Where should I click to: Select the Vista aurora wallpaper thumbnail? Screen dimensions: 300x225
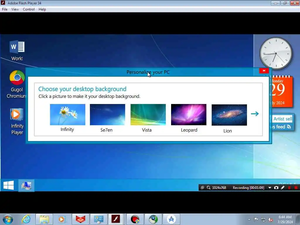148,115
